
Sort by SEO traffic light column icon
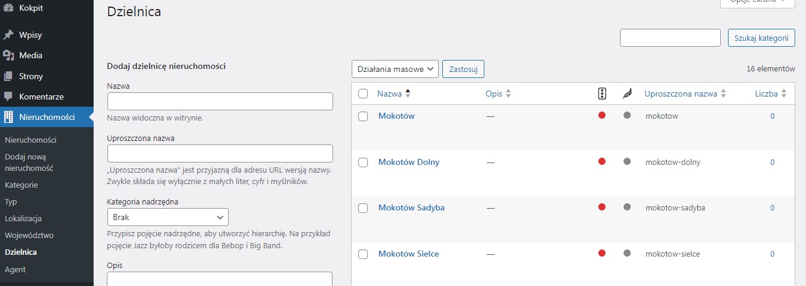tap(602, 94)
